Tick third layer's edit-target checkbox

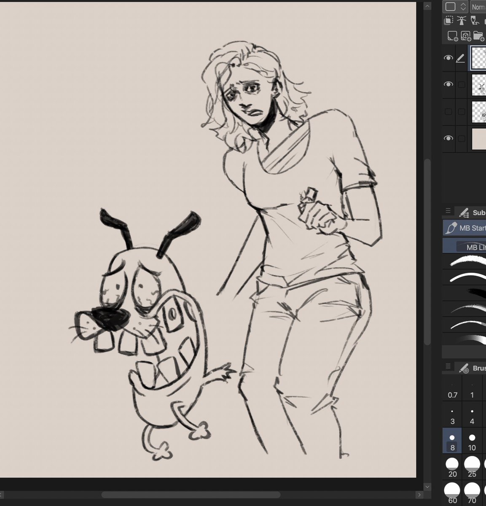click(x=462, y=112)
